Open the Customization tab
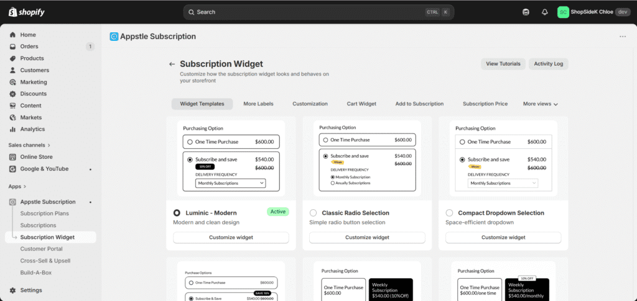Screen dimensions: 637x301 pos(310,104)
